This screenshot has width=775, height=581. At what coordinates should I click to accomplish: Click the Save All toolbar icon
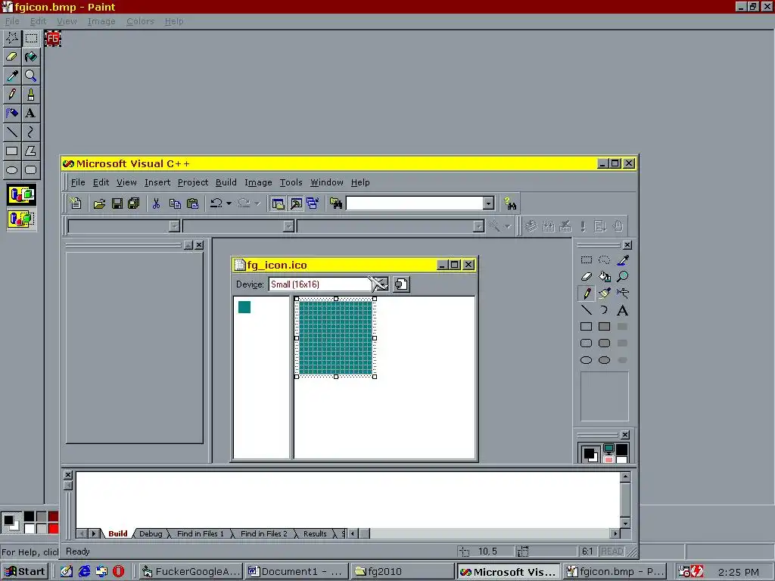134,203
